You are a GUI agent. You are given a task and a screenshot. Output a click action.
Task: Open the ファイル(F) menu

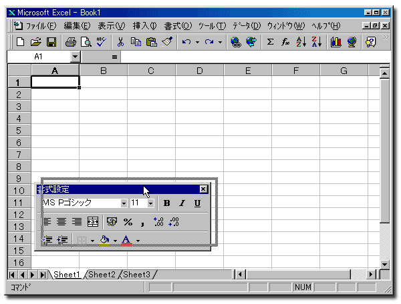[41, 26]
